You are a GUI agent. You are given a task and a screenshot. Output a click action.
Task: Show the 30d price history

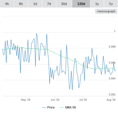(x=64, y=4)
